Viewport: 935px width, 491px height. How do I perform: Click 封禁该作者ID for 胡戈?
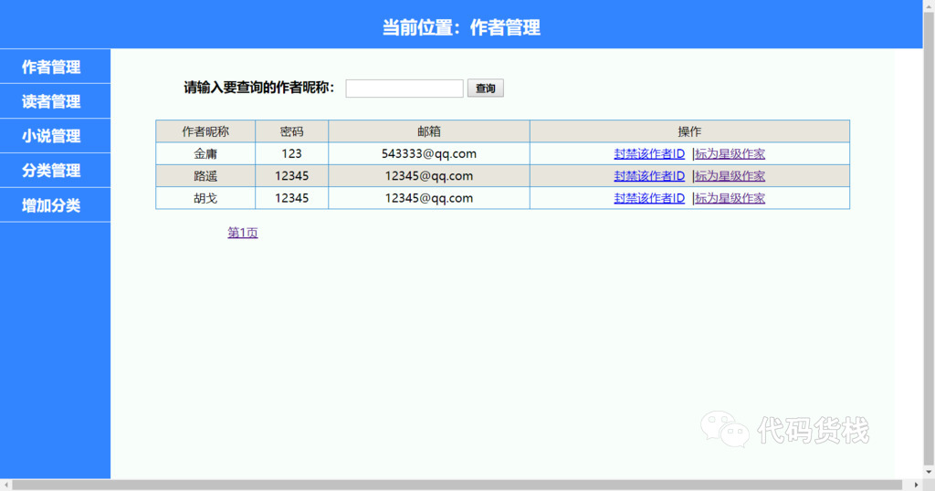[649, 198]
